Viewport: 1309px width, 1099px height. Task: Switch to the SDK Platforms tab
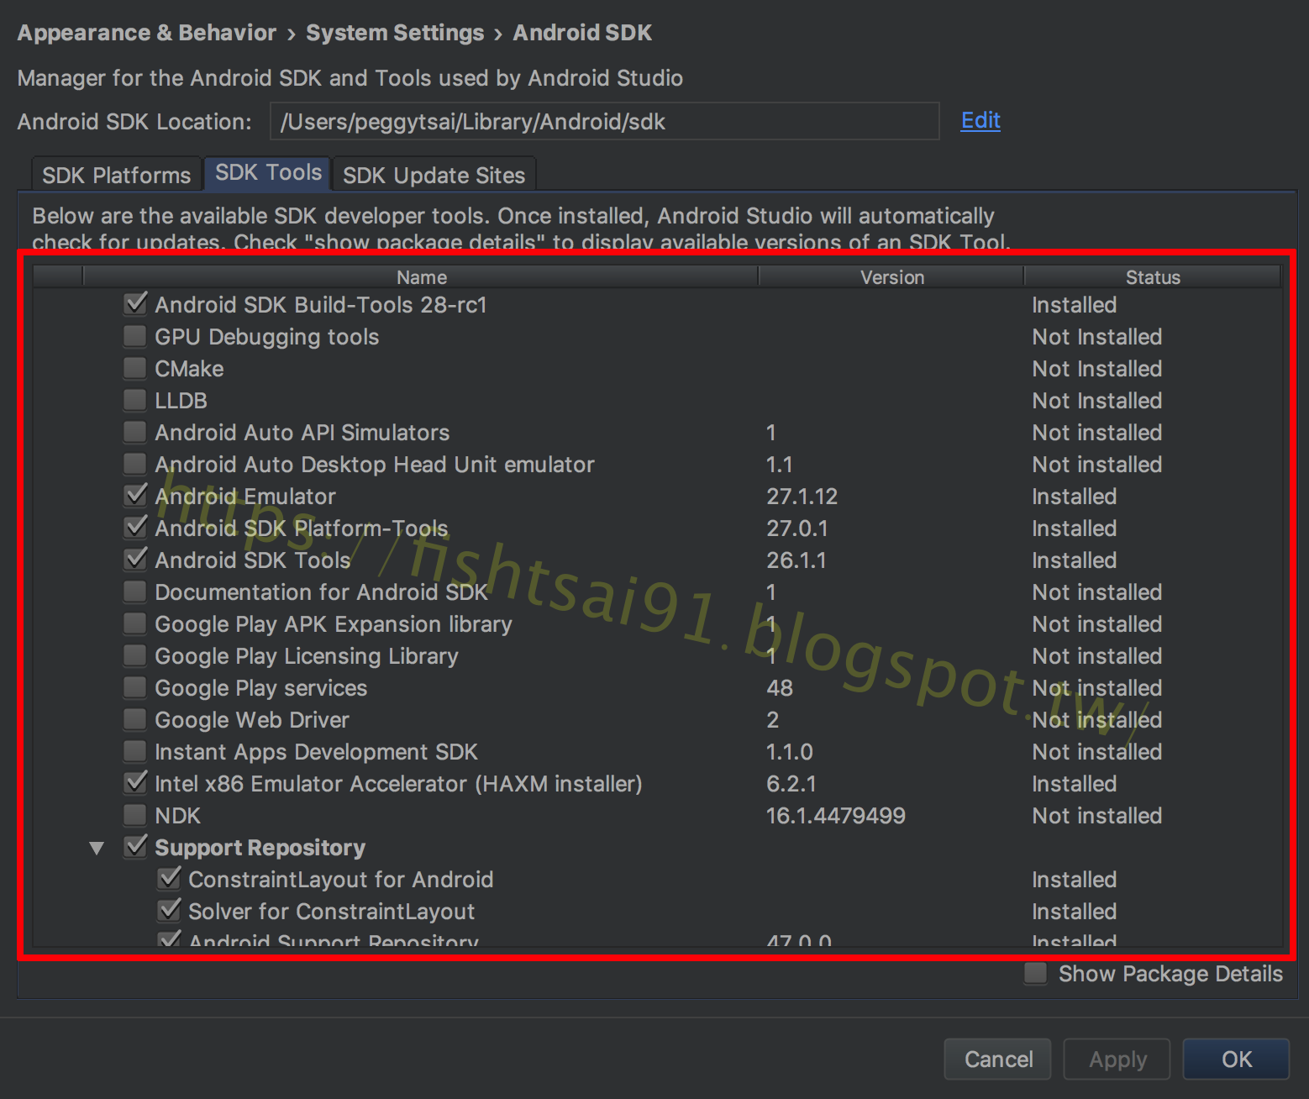tap(117, 175)
